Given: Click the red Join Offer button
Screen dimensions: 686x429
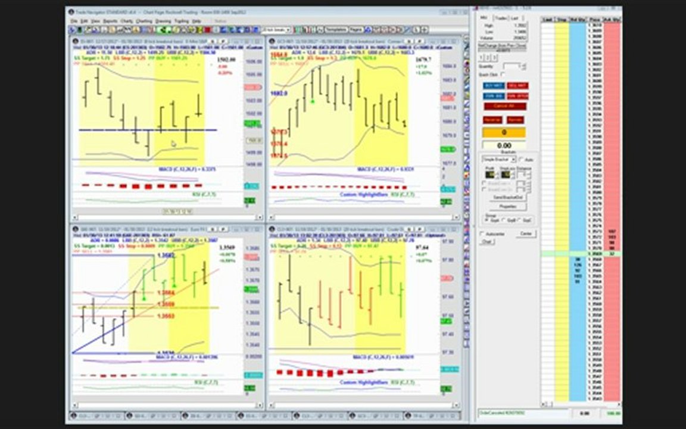Looking at the screenshot, I should (517, 96).
